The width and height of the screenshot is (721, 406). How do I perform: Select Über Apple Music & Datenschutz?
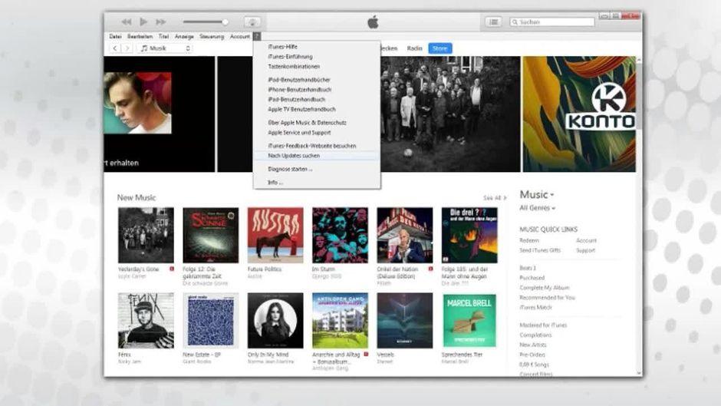pos(307,123)
